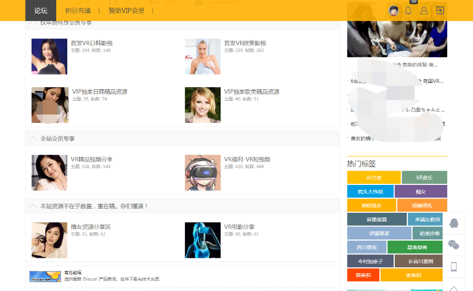Select the 今村加奈子 hot tag
This screenshot has width=473, height=291.
tap(370, 261)
